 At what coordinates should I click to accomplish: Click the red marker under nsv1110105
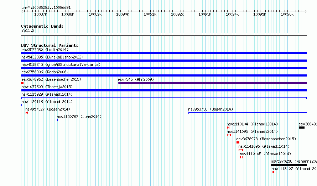(x=241, y=157)
